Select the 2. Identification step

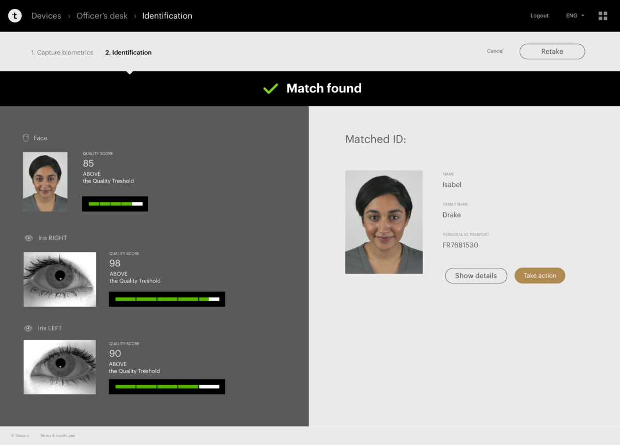(x=128, y=52)
